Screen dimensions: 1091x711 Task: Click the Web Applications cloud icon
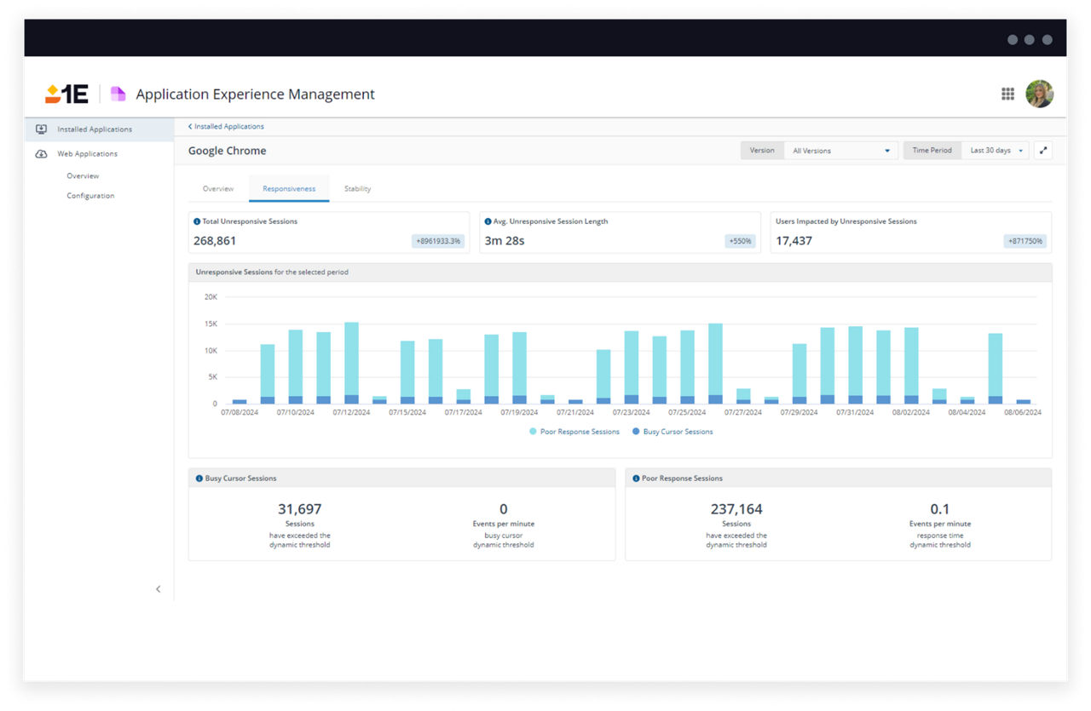pos(41,154)
